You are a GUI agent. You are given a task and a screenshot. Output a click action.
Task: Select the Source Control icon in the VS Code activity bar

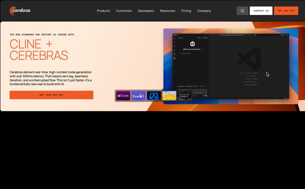(175, 46)
